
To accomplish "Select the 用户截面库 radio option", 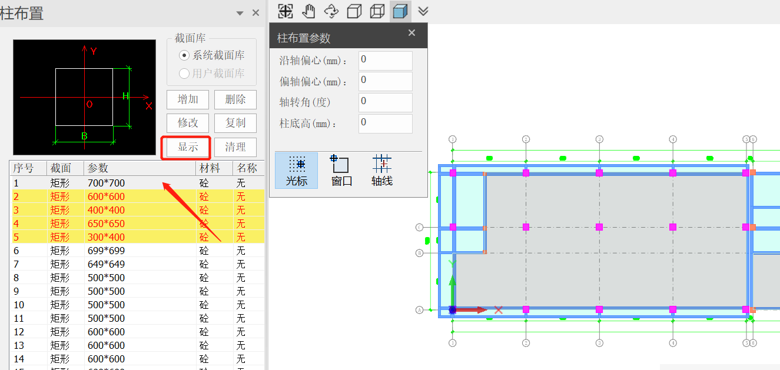I will 184,74.
